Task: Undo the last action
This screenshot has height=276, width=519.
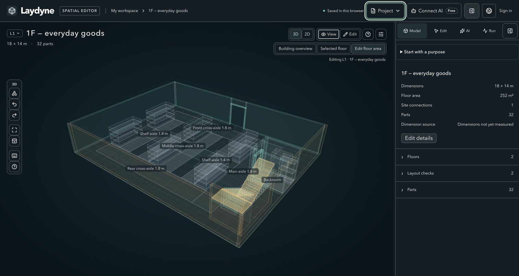Action: click(x=14, y=104)
